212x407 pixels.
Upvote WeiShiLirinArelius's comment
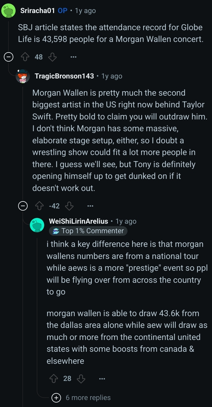tap(54, 378)
